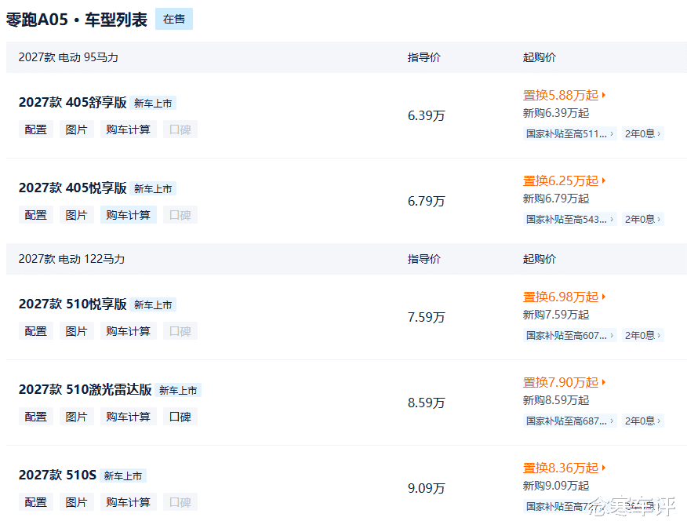
Task: Expand 国家补贴至高543 tag
Action: (570, 219)
